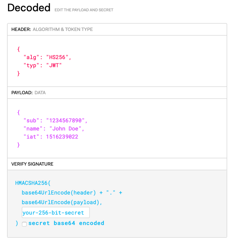
Task: Select the HEADER section title bar
Action: pyautogui.click(x=117, y=29)
